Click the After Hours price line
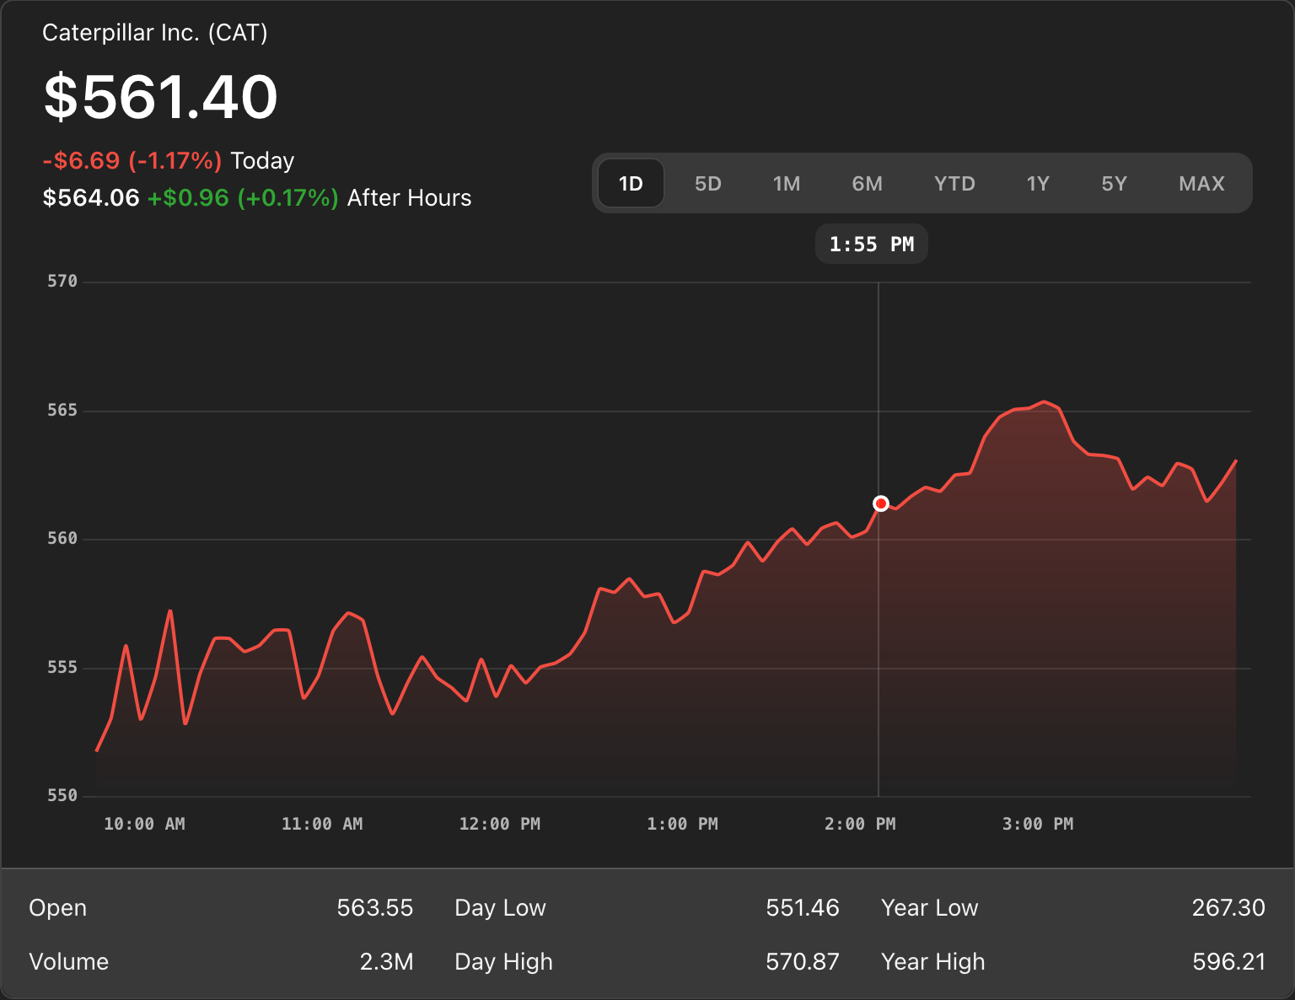This screenshot has height=1000, width=1295. (x=257, y=198)
